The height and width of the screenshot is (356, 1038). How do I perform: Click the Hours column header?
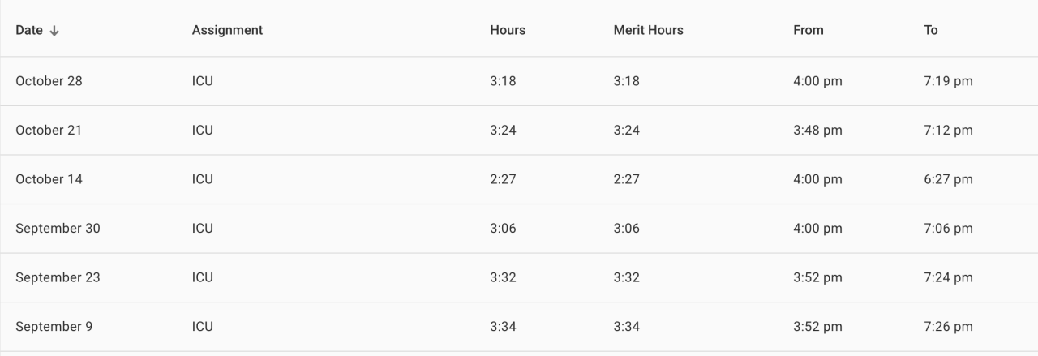(x=508, y=30)
